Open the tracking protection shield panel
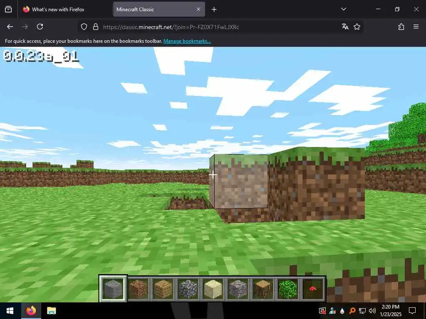This screenshot has height=319, width=426. (x=84, y=27)
